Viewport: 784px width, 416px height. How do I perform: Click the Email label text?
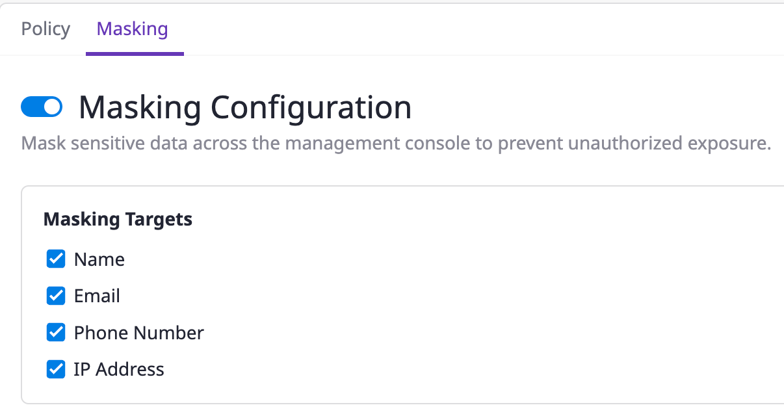[97, 296]
